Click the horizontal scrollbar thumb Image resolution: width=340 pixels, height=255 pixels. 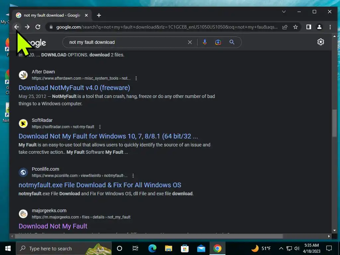tap(149, 236)
